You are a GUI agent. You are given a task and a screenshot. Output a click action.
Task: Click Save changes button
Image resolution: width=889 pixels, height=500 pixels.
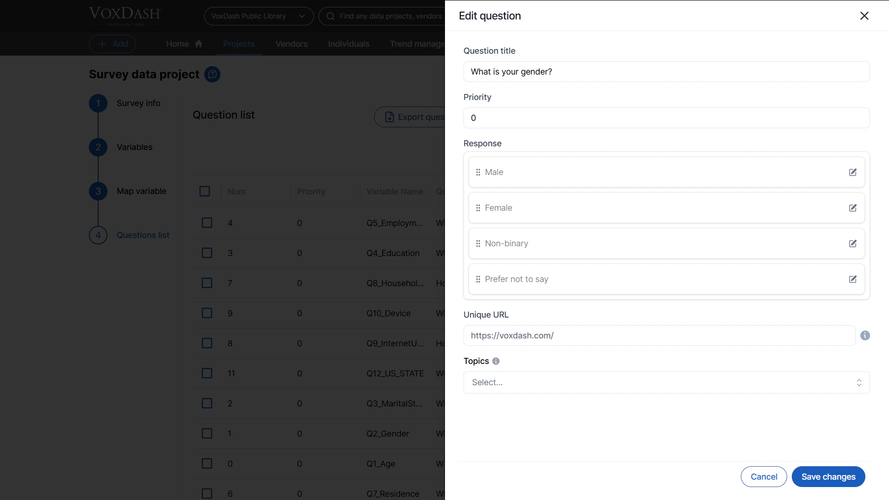click(828, 477)
